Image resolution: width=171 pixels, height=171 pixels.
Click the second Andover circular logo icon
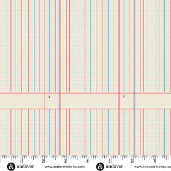click(x=100, y=167)
